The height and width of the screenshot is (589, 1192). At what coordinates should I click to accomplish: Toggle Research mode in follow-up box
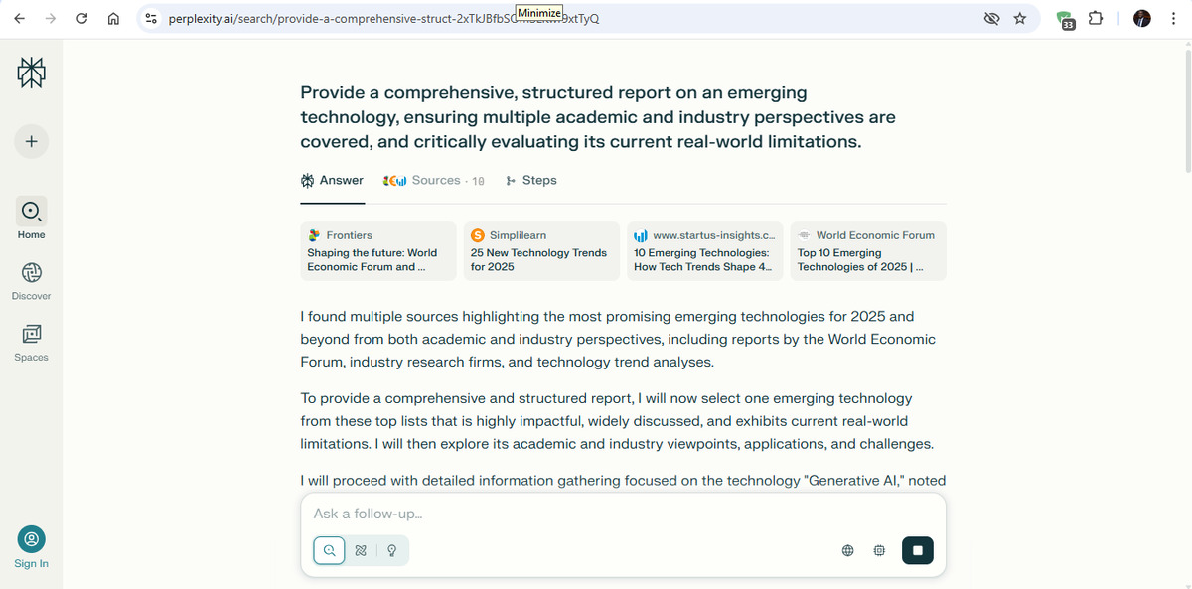(x=362, y=550)
